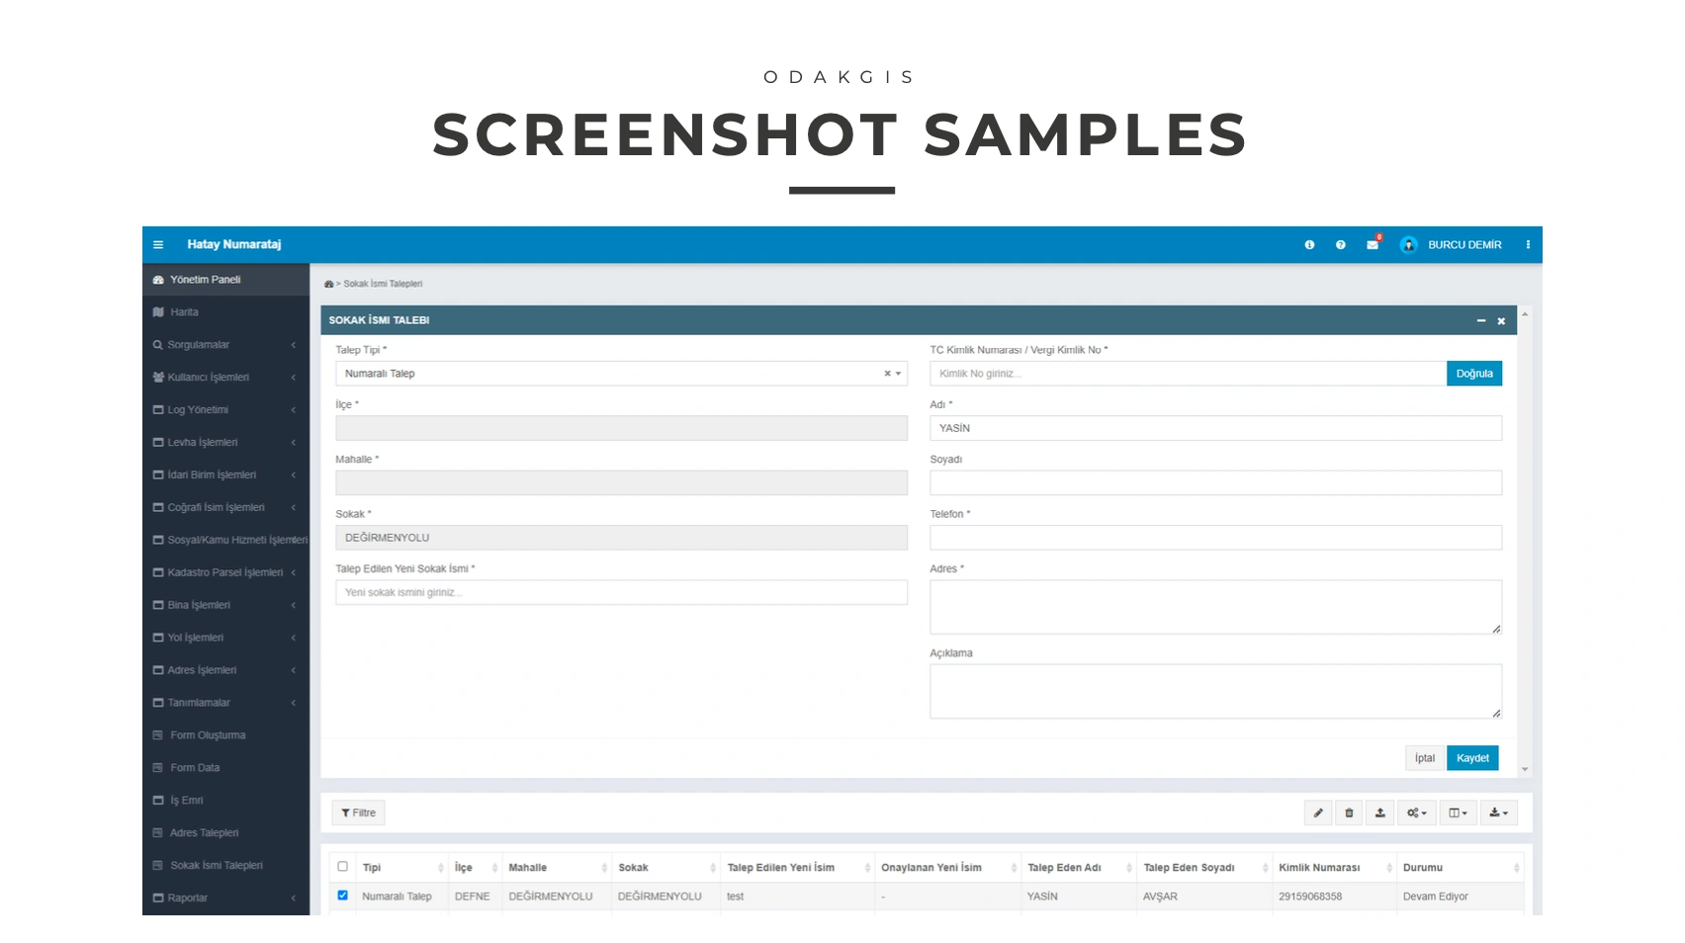Click the Doğrula button
The image size is (1685, 943).
[1473, 374]
